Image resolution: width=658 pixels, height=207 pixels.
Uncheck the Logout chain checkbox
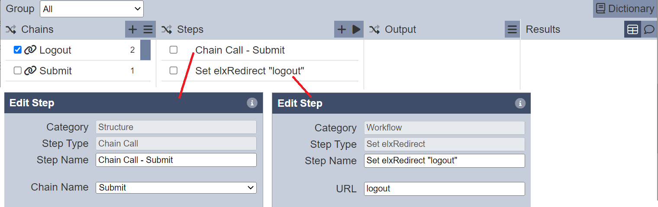coord(18,50)
